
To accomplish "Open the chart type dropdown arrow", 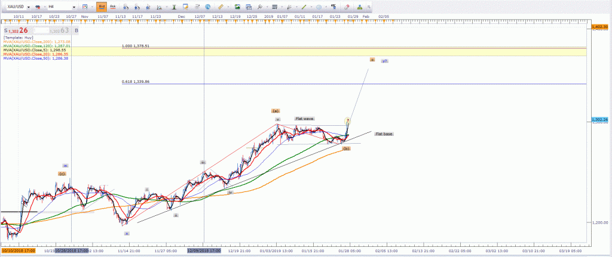I will (90, 5).
